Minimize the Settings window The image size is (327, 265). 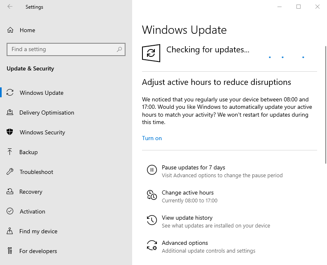[x=280, y=7]
